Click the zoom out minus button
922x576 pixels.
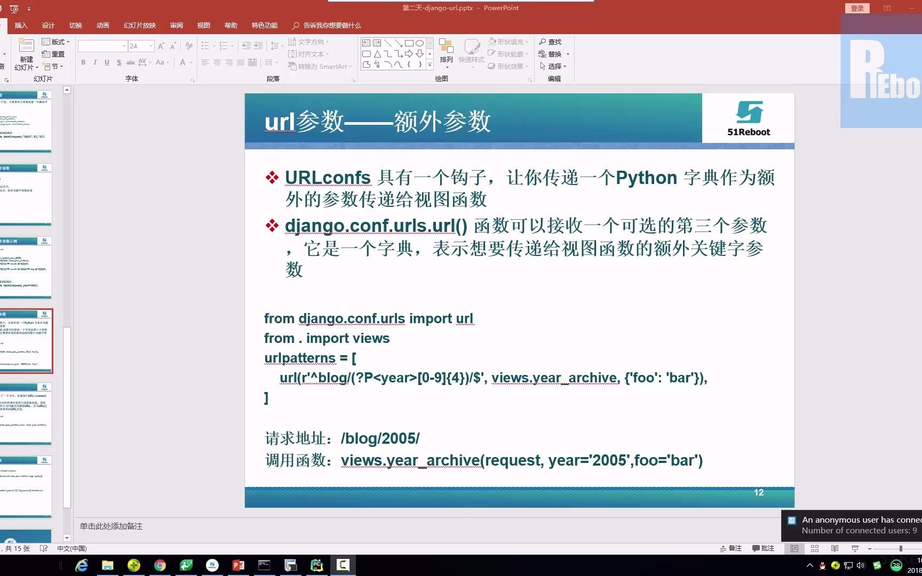tap(870, 548)
